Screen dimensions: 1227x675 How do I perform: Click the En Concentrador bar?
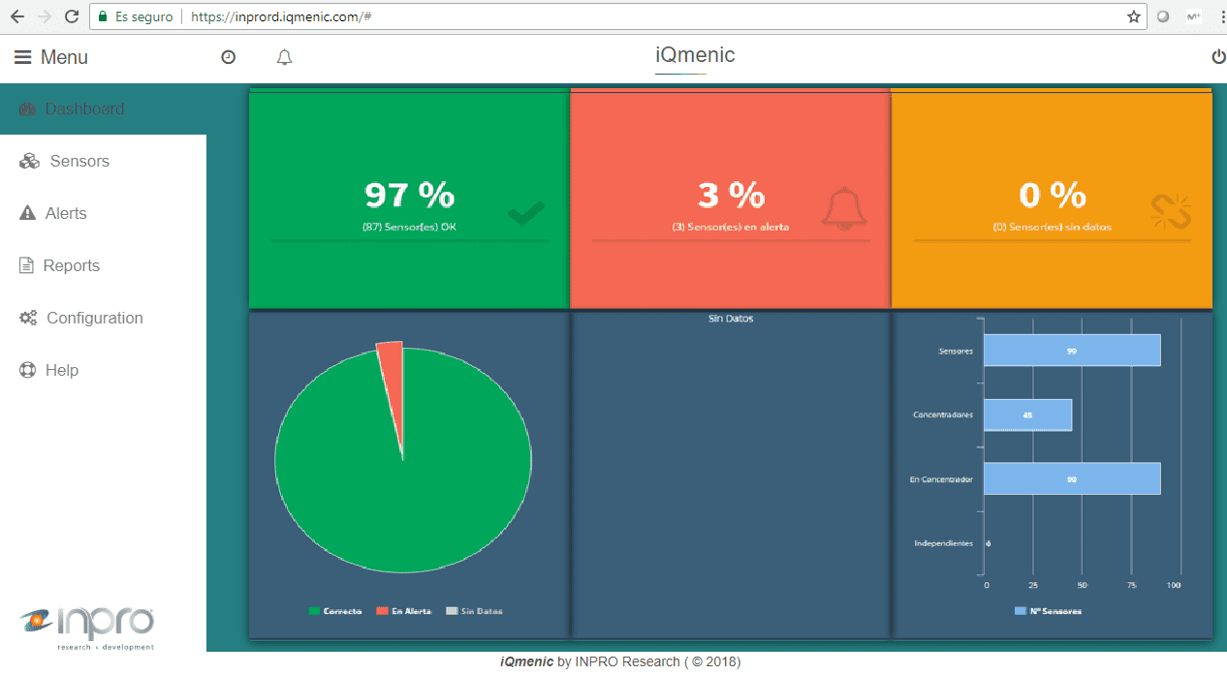(x=1072, y=478)
